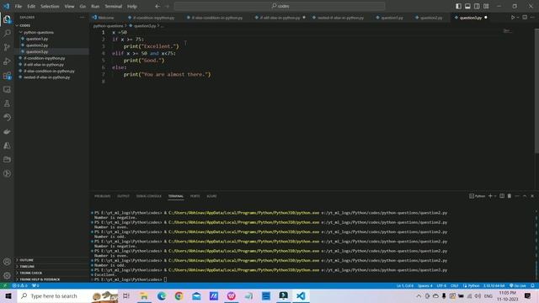The height and width of the screenshot is (303, 539).
Task: Open the new terminal launch profile dropdown
Action: point(495,196)
